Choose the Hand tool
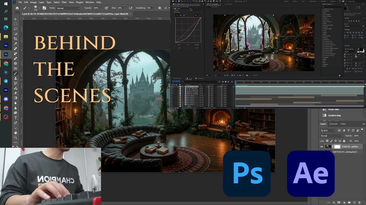 coord(16,133)
